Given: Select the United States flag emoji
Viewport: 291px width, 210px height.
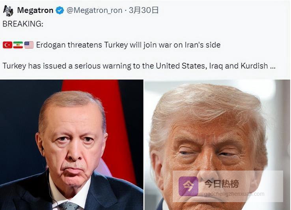Looking at the screenshot, I should coord(29,45).
